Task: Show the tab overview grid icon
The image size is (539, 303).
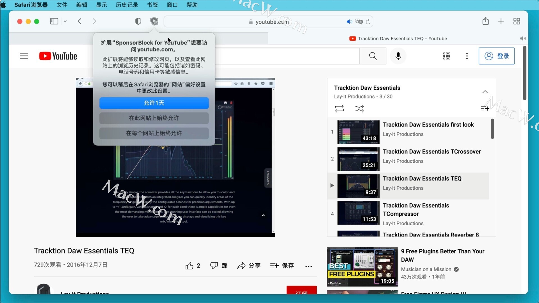Action: (x=517, y=21)
